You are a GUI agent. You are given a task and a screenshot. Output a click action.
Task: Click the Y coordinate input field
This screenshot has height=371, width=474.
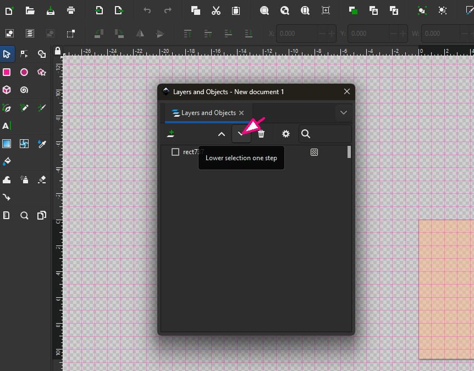pos(368,33)
